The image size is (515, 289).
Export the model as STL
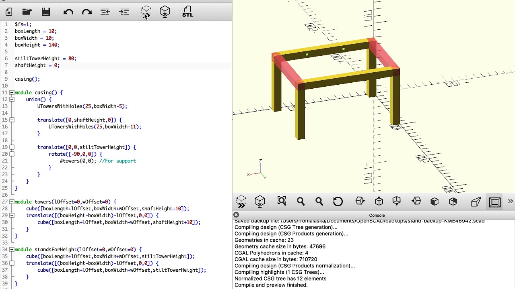click(187, 12)
